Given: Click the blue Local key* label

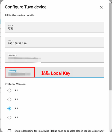Looking at the screenshot, I should 12,70.
